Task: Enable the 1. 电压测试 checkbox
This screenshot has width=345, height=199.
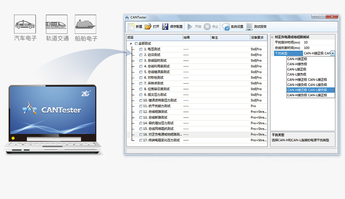Action: [141, 49]
